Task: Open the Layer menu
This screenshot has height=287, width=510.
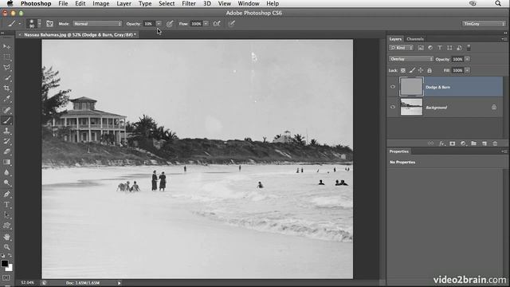Action: [x=124, y=3]
